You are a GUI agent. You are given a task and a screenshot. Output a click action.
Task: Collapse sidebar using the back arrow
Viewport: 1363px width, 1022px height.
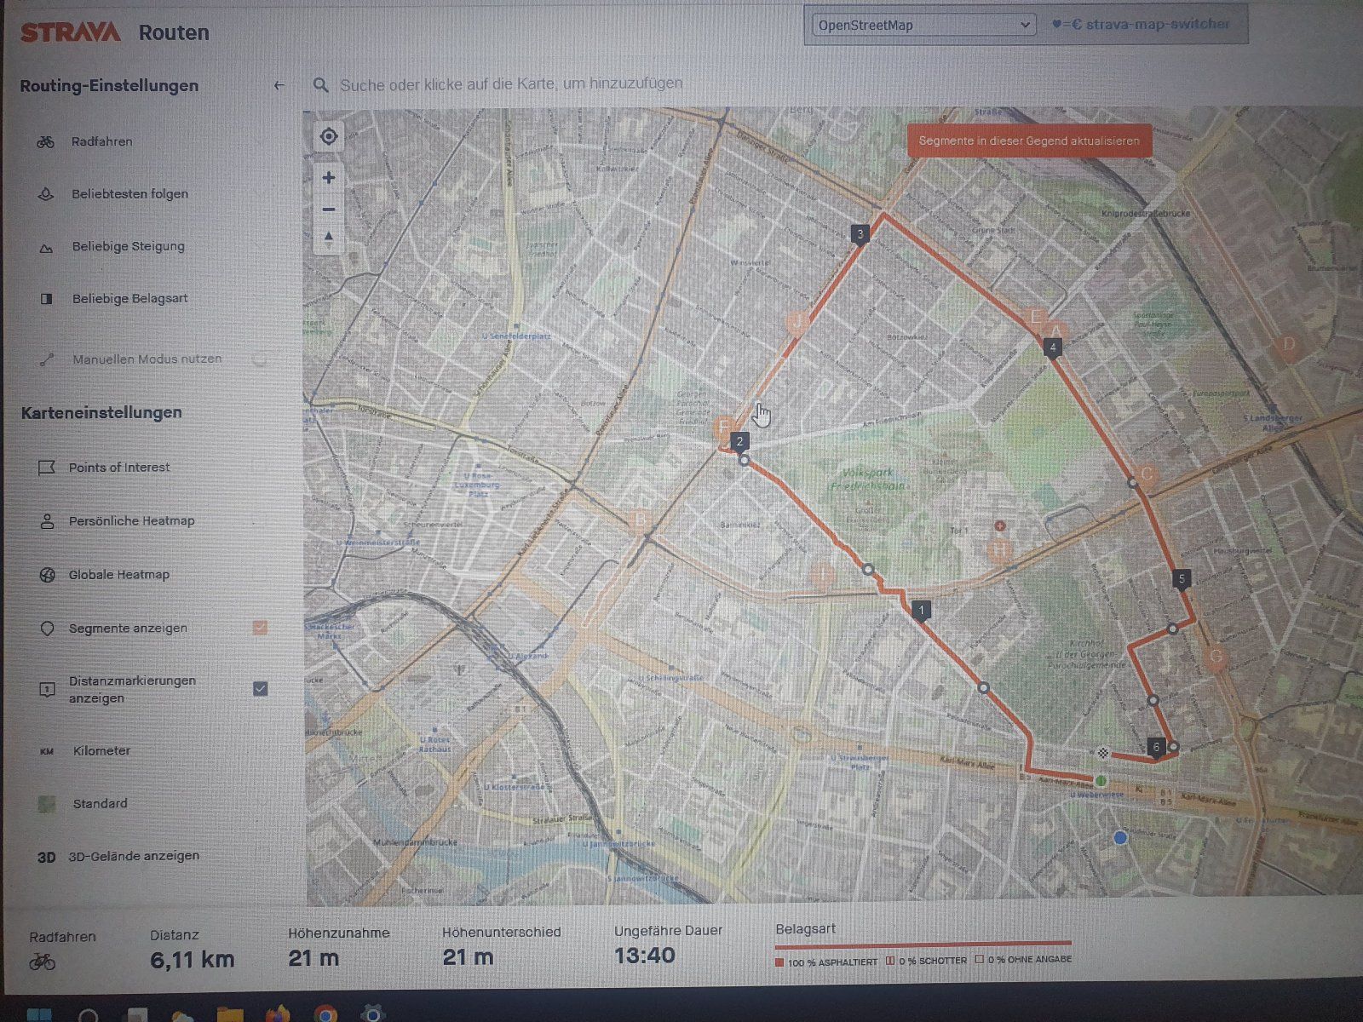click(x=279, y=85)
